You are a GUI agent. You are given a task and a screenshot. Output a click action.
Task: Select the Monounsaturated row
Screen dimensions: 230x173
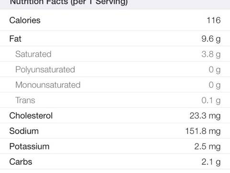point(115,85)
